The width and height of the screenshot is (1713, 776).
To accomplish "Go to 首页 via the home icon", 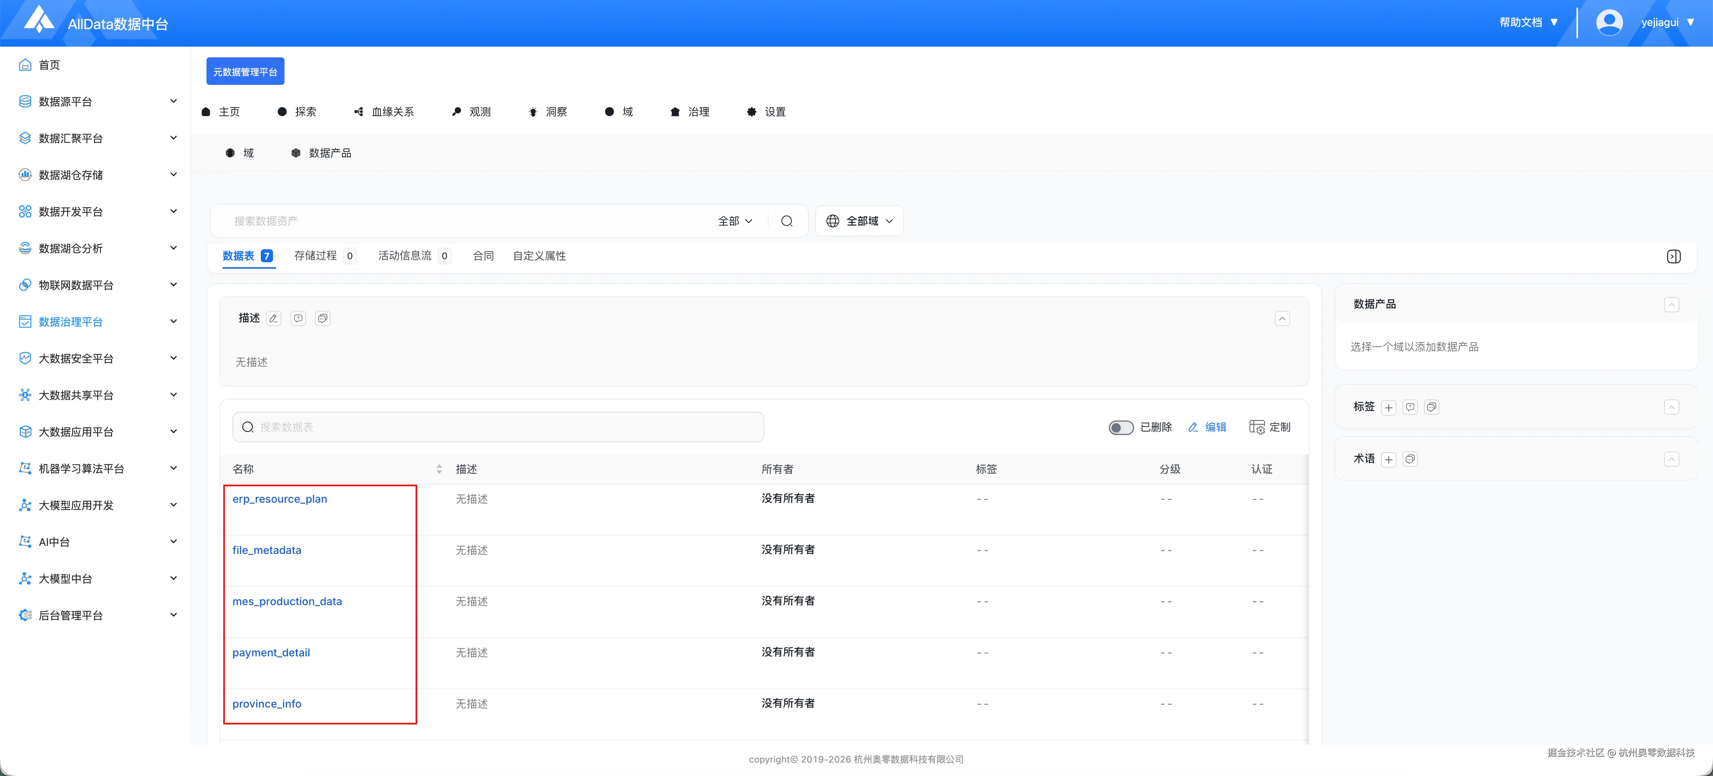I will coord(25,65).
